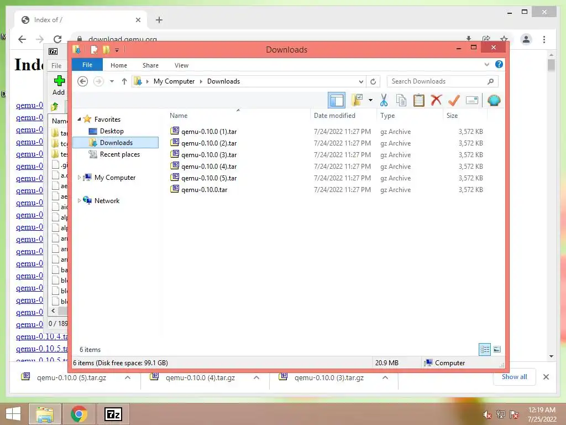Click the red X Delete icon
The height and width of the screenshot is (425, 566).
coord(437,100)
